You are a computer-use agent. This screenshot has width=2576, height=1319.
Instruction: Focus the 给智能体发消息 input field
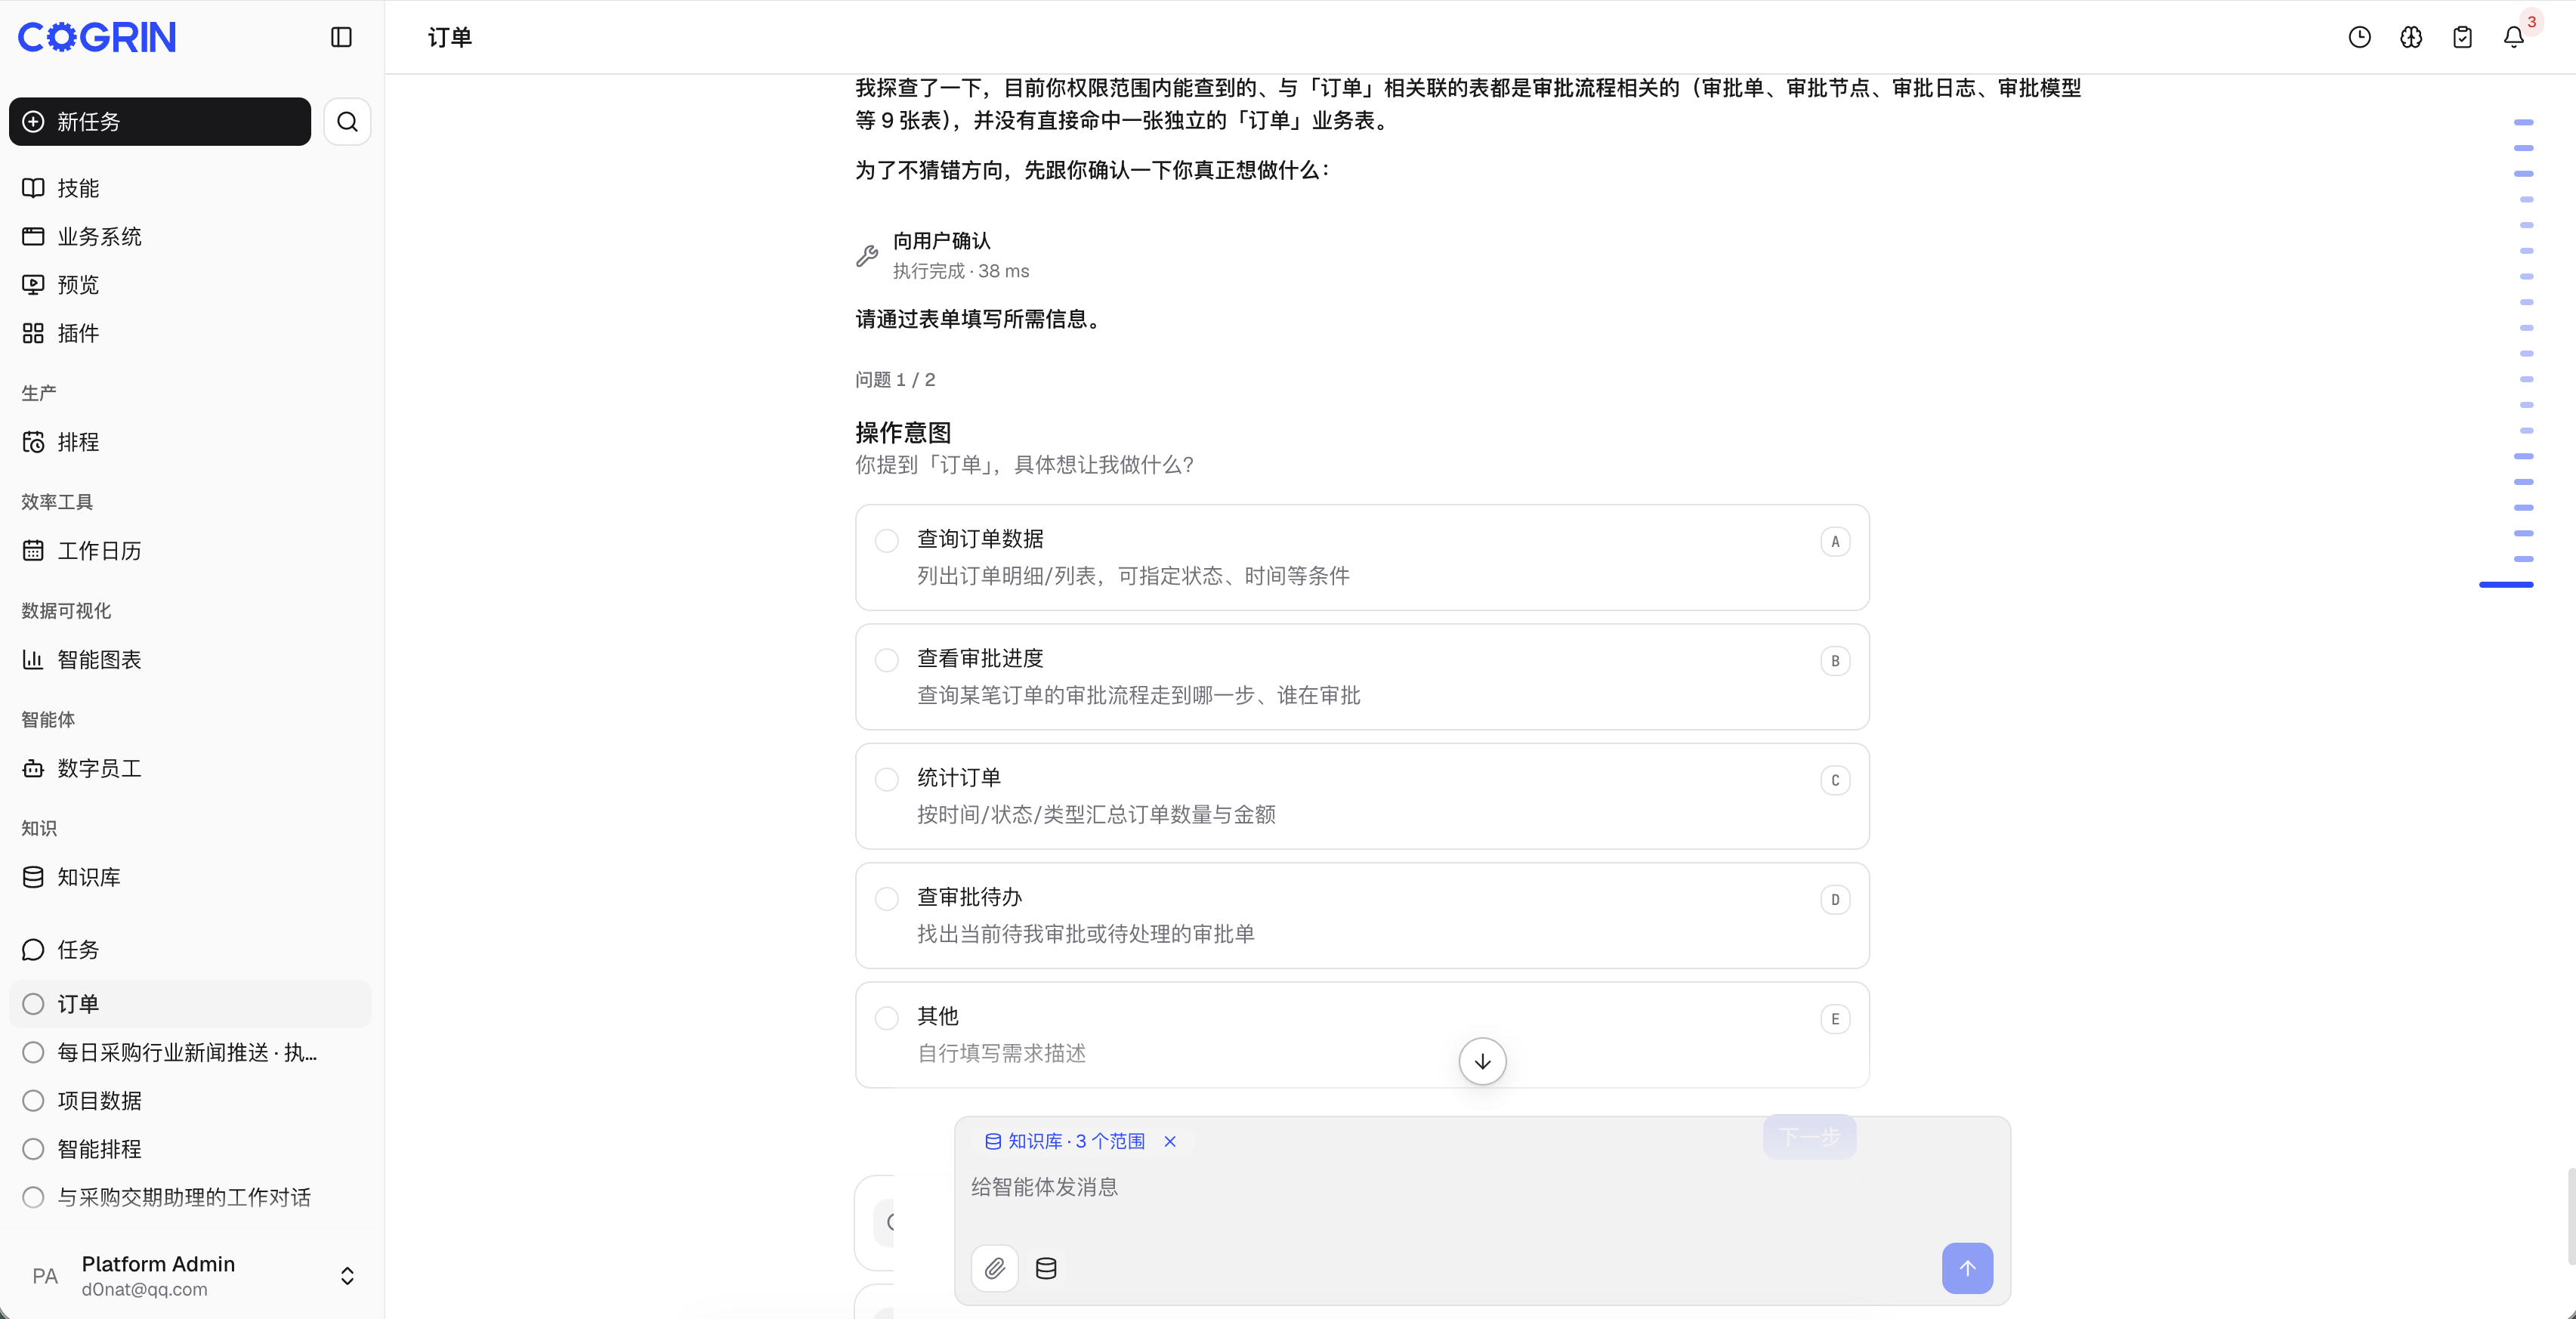click(x=1482, y=1187)
